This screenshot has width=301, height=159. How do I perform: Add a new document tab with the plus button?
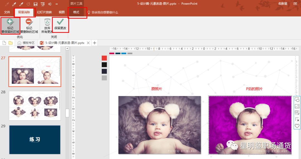pyautogui.click(x=94, y=43)
